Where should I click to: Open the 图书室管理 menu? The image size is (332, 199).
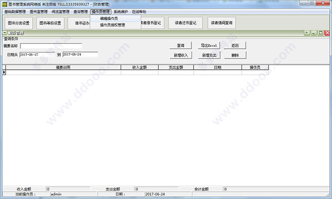39,12
